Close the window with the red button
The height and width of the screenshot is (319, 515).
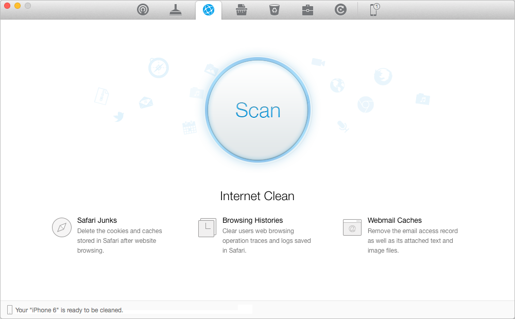(x=7, y=6)
